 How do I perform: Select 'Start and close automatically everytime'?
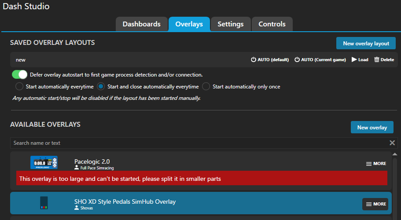pyautogui.click(x=101, y=87)
